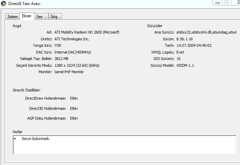Click the DirectX title bar icon

3,3
